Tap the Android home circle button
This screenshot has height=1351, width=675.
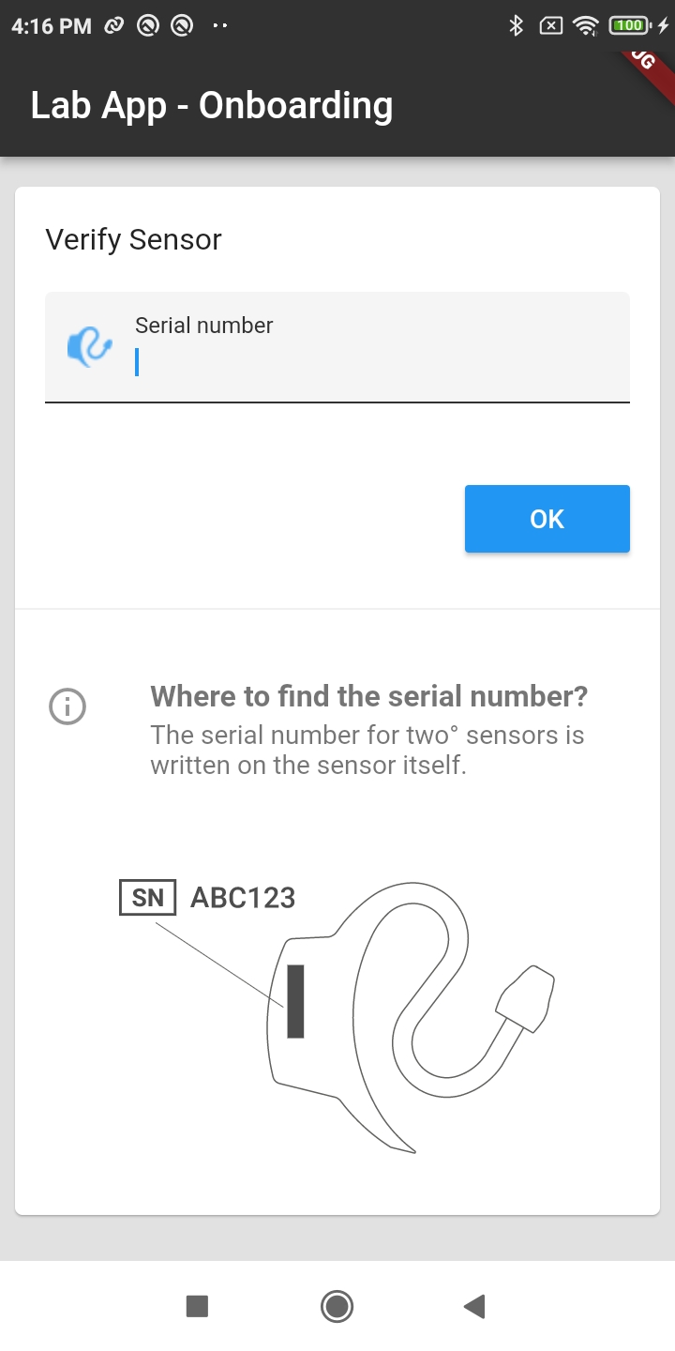[x=337, y=1305]
